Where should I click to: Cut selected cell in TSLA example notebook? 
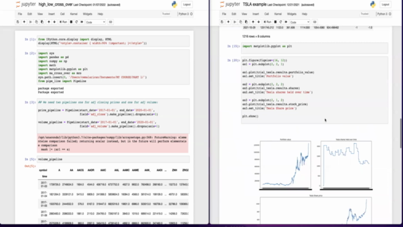coord(235,22)
